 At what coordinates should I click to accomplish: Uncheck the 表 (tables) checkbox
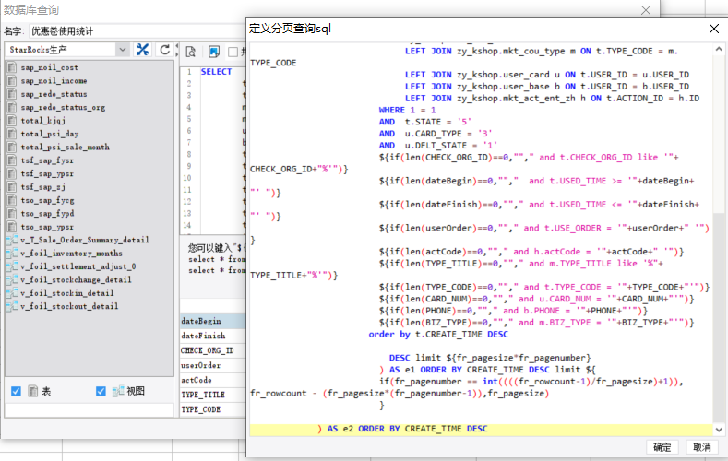[x=16, y=392]
